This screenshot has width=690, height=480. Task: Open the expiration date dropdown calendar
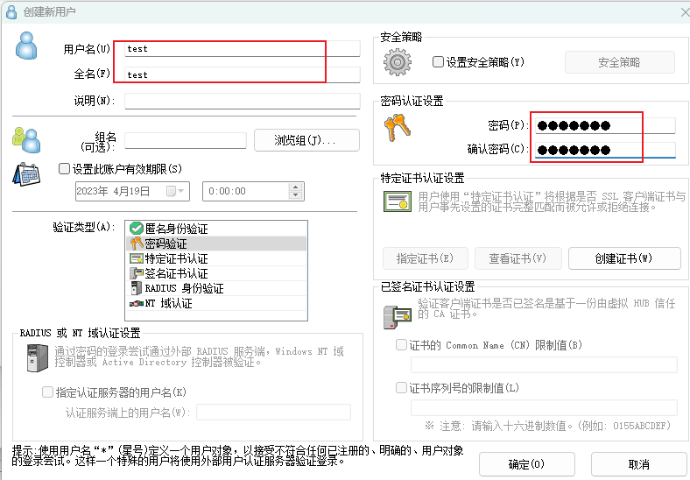[x=179, y=190]
